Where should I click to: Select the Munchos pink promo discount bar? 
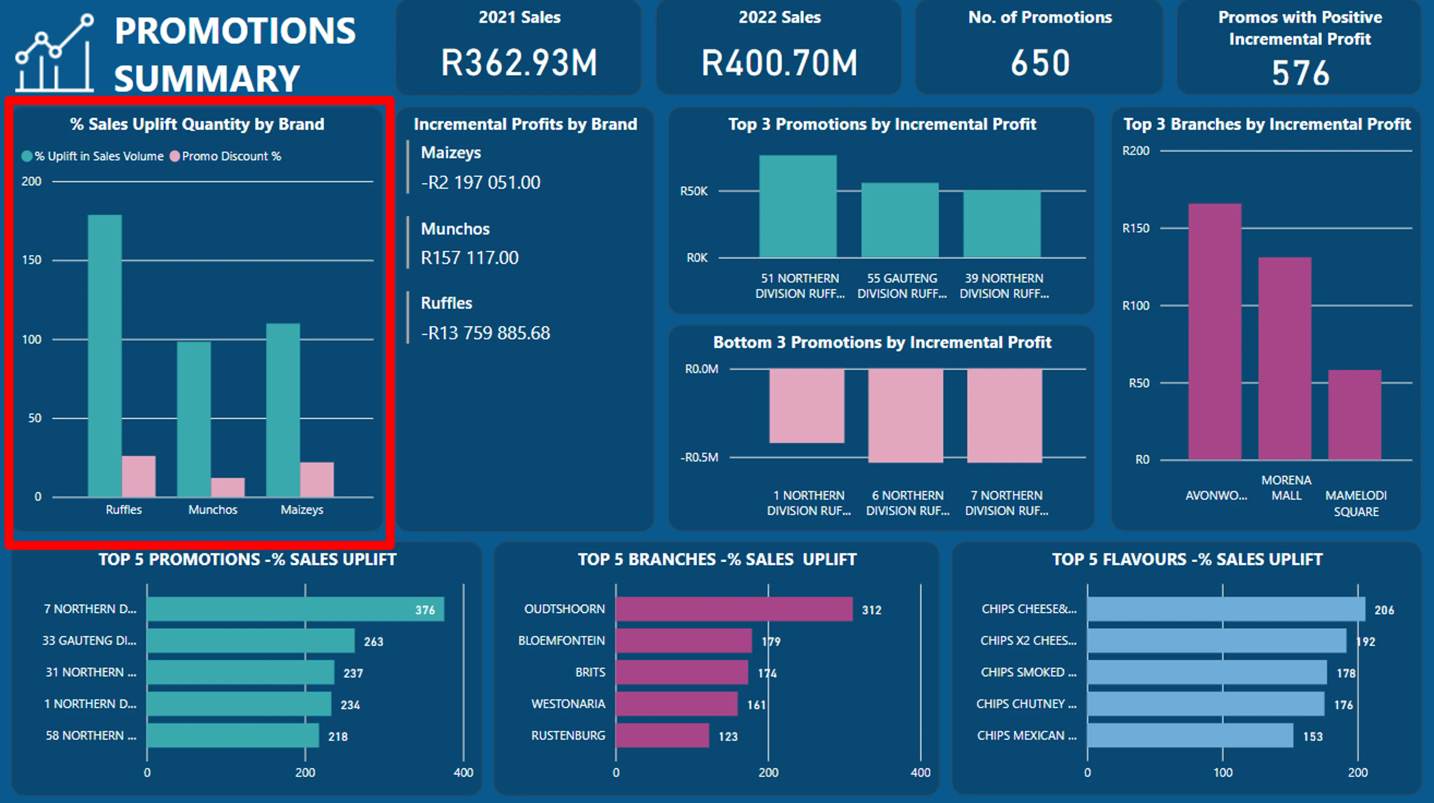click(x=228, y=487)
